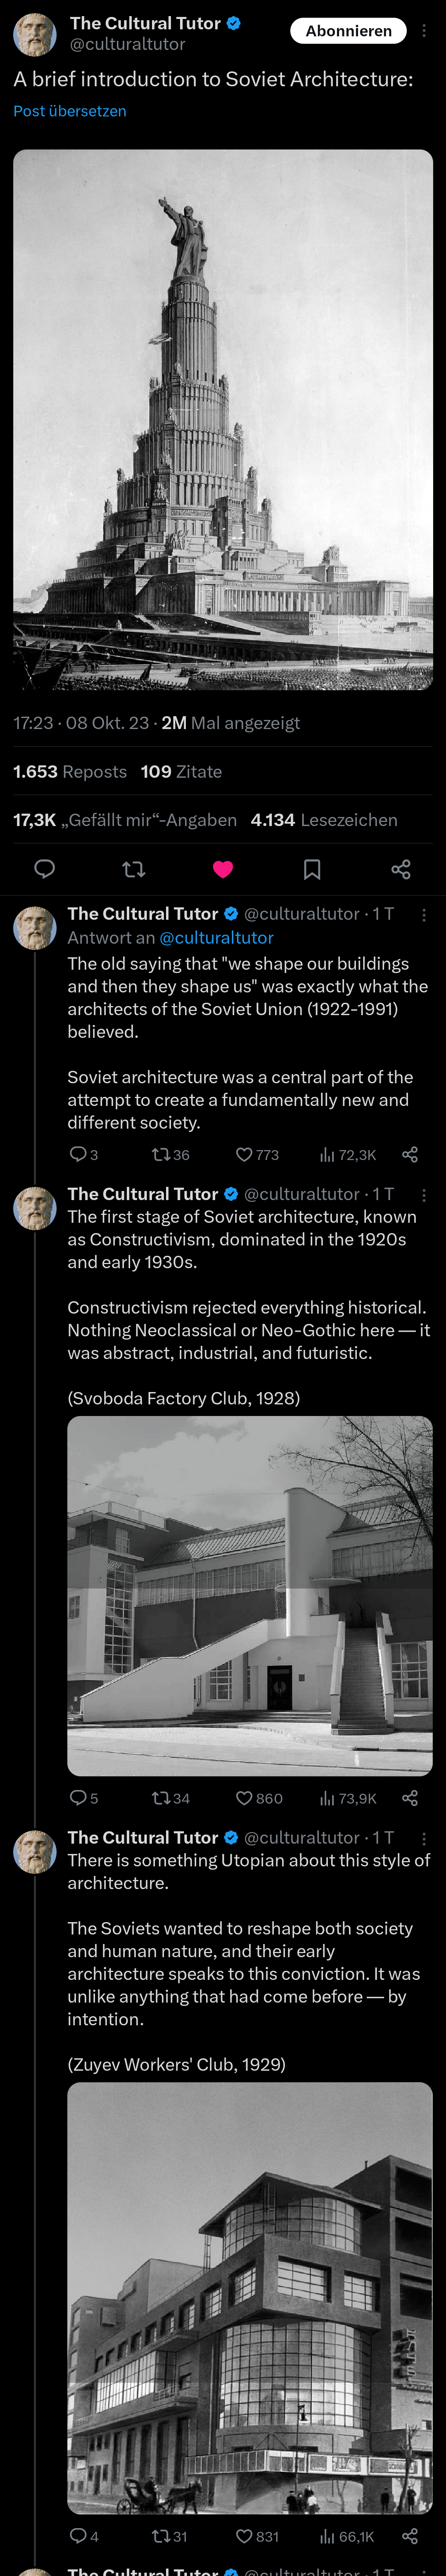
Task: View the 1.653 Reposts list
Action: [x=70, y=771]
